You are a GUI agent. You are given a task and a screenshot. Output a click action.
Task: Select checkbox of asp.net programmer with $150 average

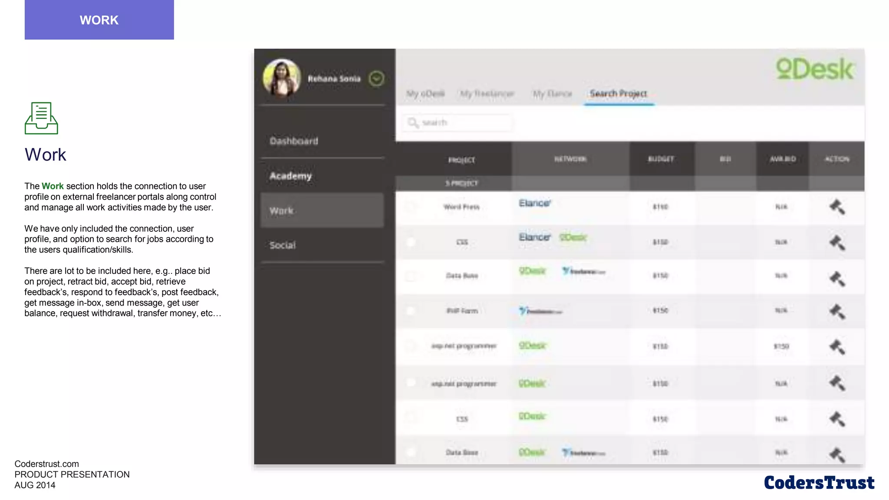click(411, 346)
